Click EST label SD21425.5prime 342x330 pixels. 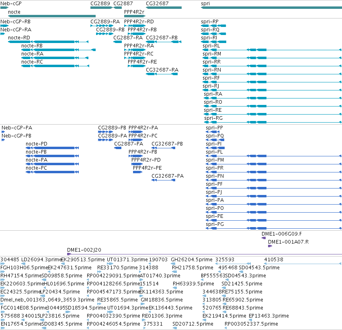pos(242,284)
